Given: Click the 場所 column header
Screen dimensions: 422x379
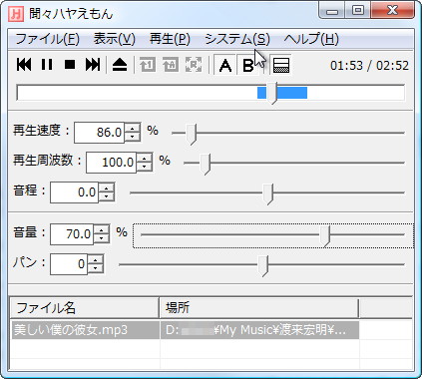Looking at the screenshot, I should pos(259,308).
